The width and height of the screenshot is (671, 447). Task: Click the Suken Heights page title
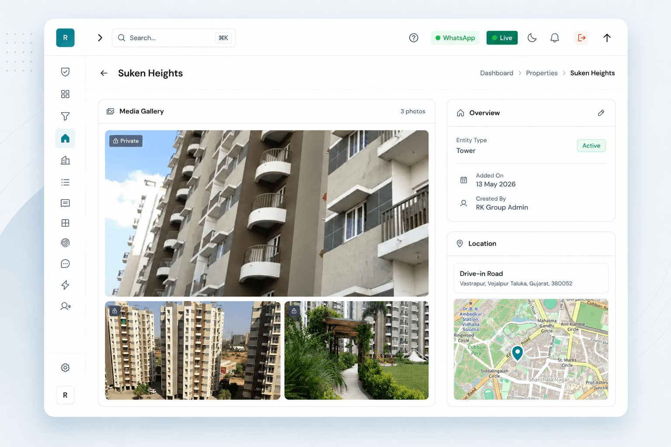(x=150, y=73)
